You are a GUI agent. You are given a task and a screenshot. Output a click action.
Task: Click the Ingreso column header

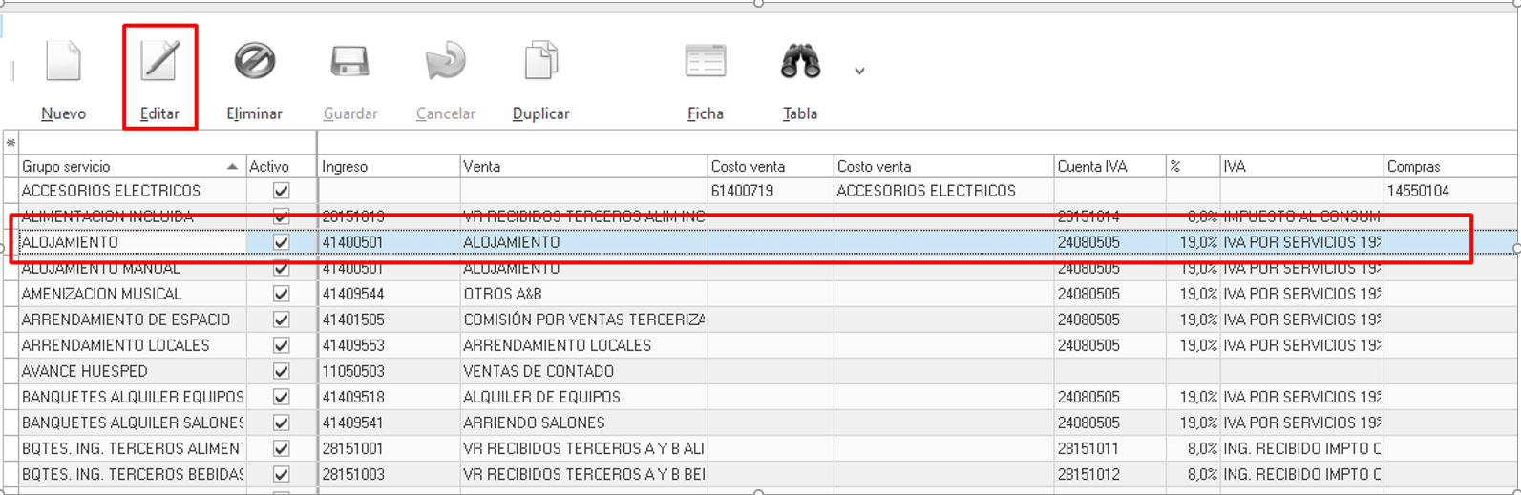click(388, 167)
